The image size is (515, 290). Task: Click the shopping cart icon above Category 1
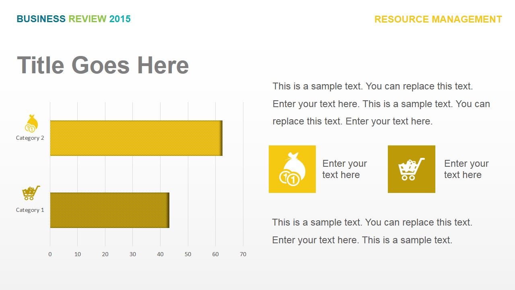pos(31,193)
